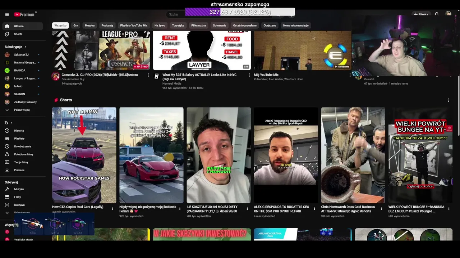This screenshot has width=460, height=258.
Task: Click the streamerska zapomoga progress bar
Action: [x=240, y=12]
